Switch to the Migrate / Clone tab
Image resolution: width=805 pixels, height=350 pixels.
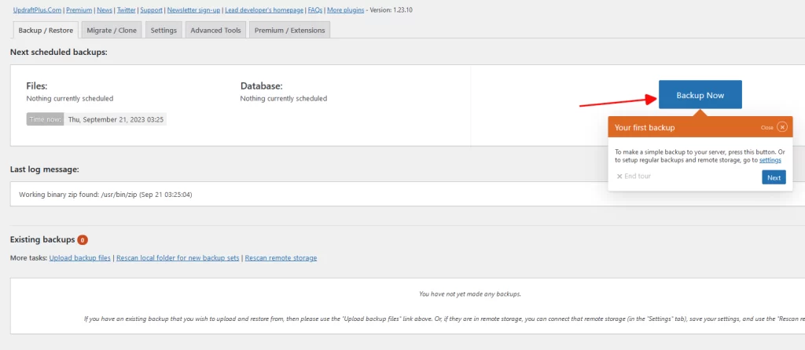click(x=112, y=31)
